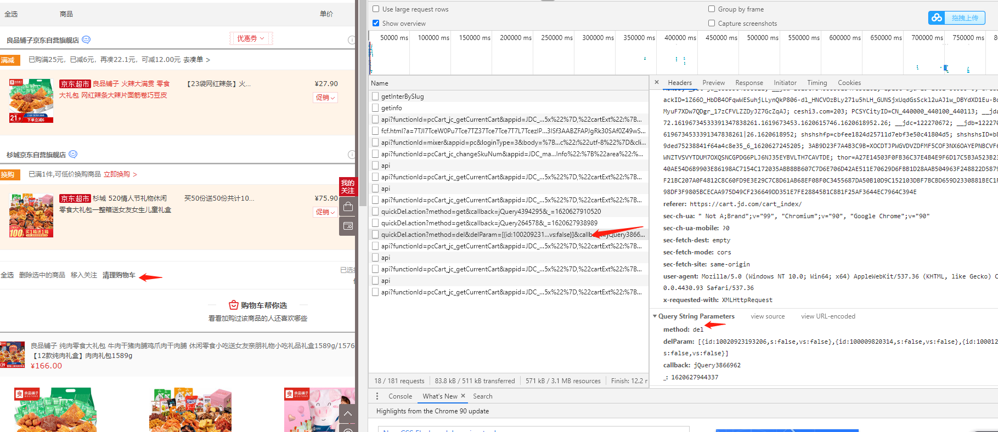Open the 杉城 520情人节 product thumbnail
This screenshot has width=998, height=432.
(x=31, y=215)
